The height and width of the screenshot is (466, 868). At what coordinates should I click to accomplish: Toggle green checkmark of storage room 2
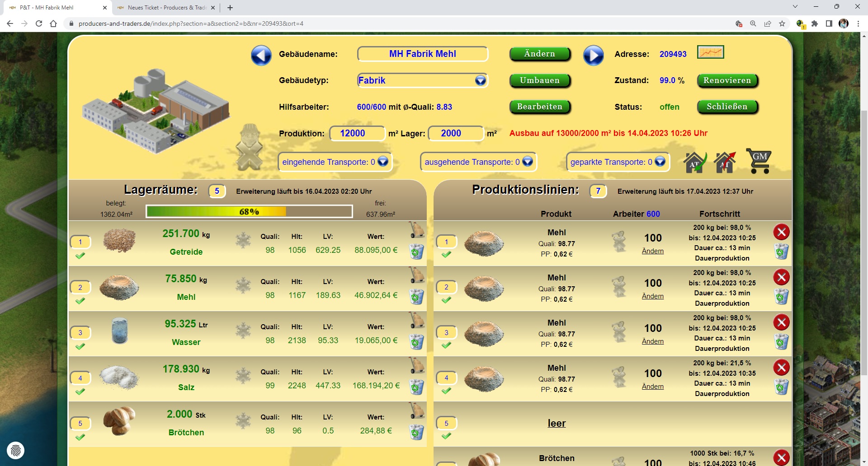pyautogui.click(x=80, y=301)
